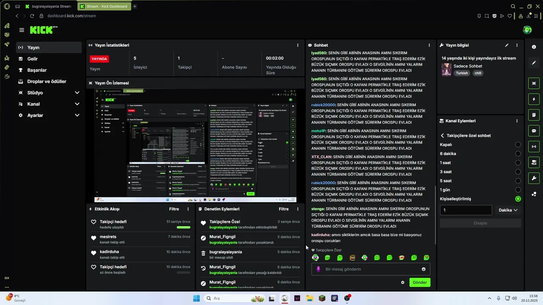Open the Kanal Eylemleri three-dot menu
543x305 pixels.
pos(517,121)
